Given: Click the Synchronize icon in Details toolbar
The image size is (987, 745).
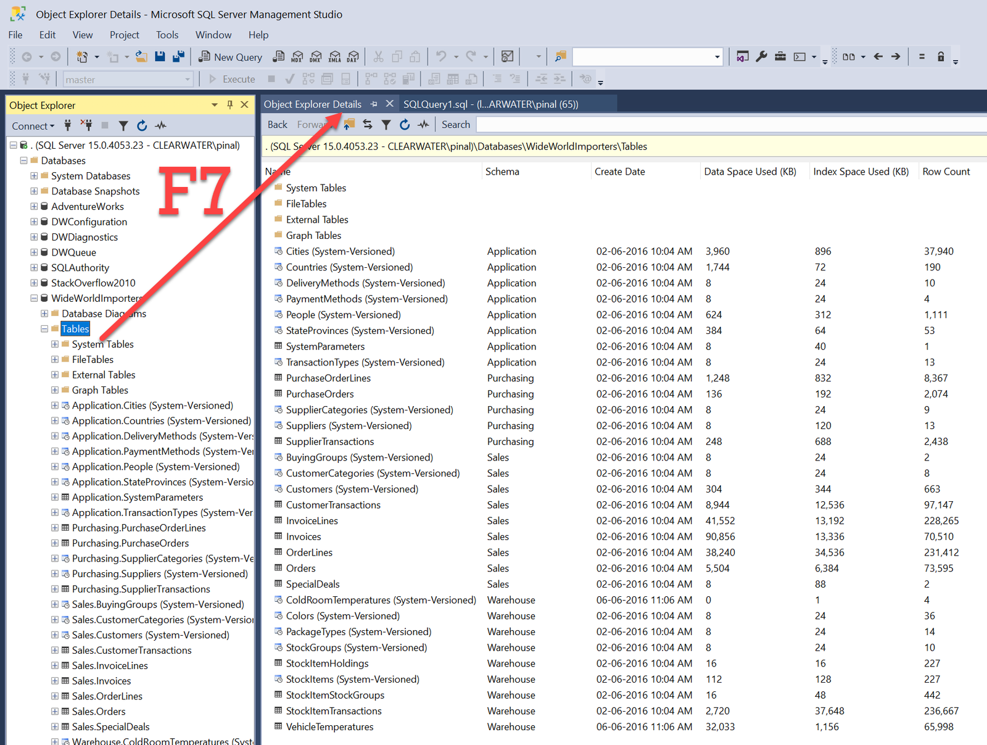Looking at the screenshot, I should tap(368, 125).
